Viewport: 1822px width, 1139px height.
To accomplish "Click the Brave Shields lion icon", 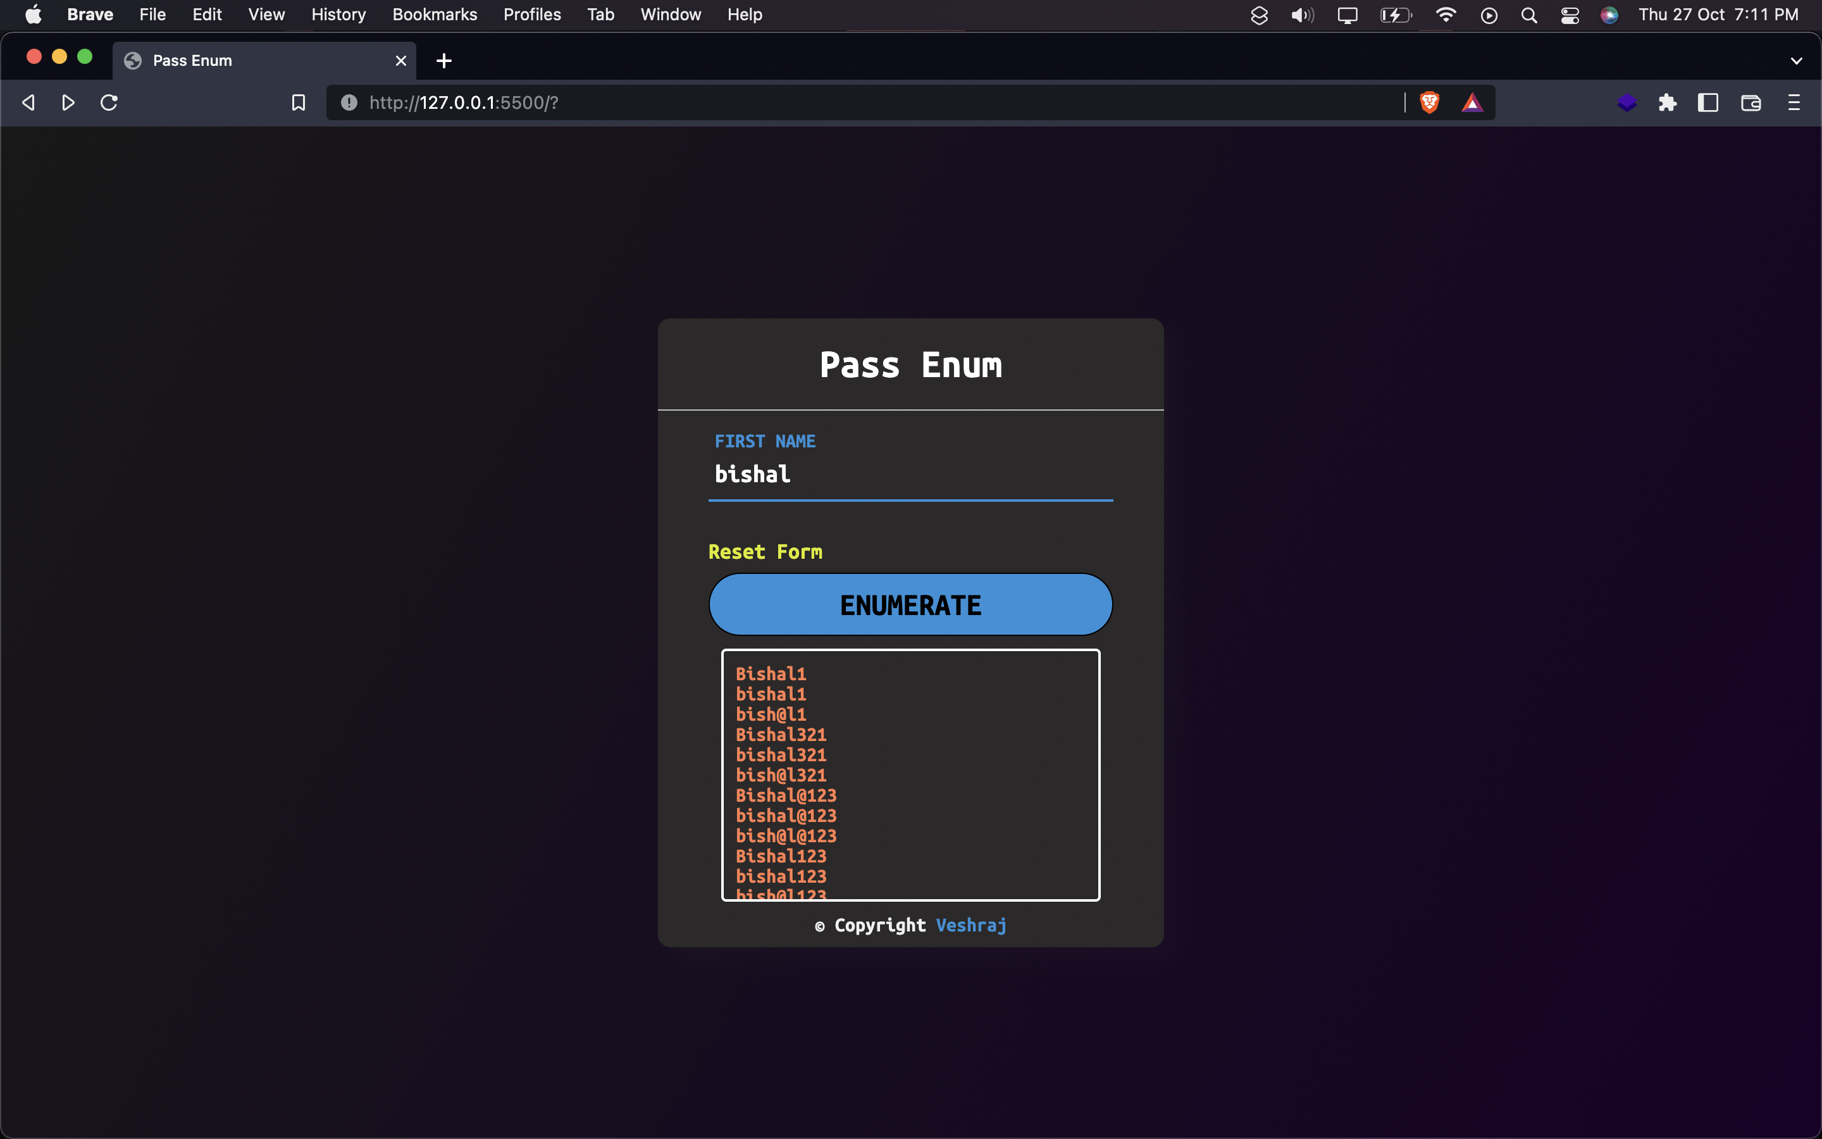I will [1429, 103].
